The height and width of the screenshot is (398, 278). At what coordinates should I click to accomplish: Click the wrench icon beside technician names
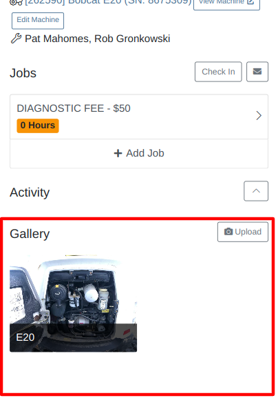click(16, 39)
